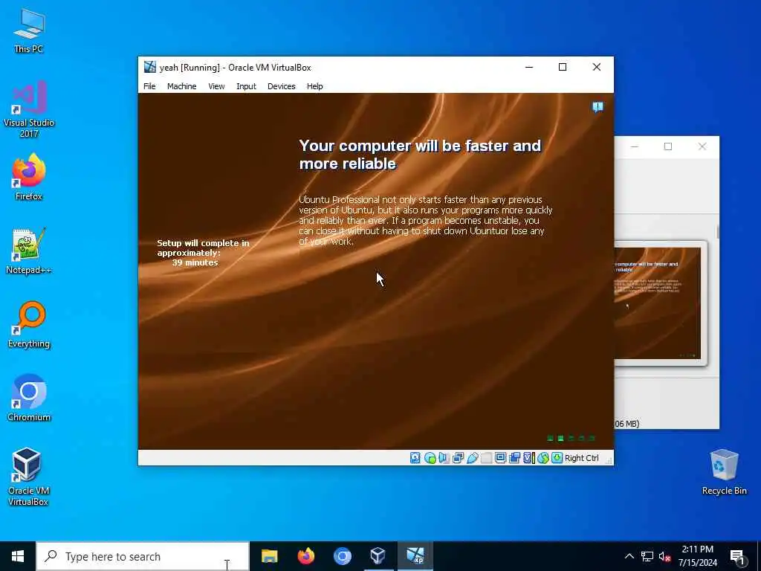This screenshot has width=761, height=571.
Task: Select the Visual Studio 2017 desktop shortcut
Action: tap(29, 109)
